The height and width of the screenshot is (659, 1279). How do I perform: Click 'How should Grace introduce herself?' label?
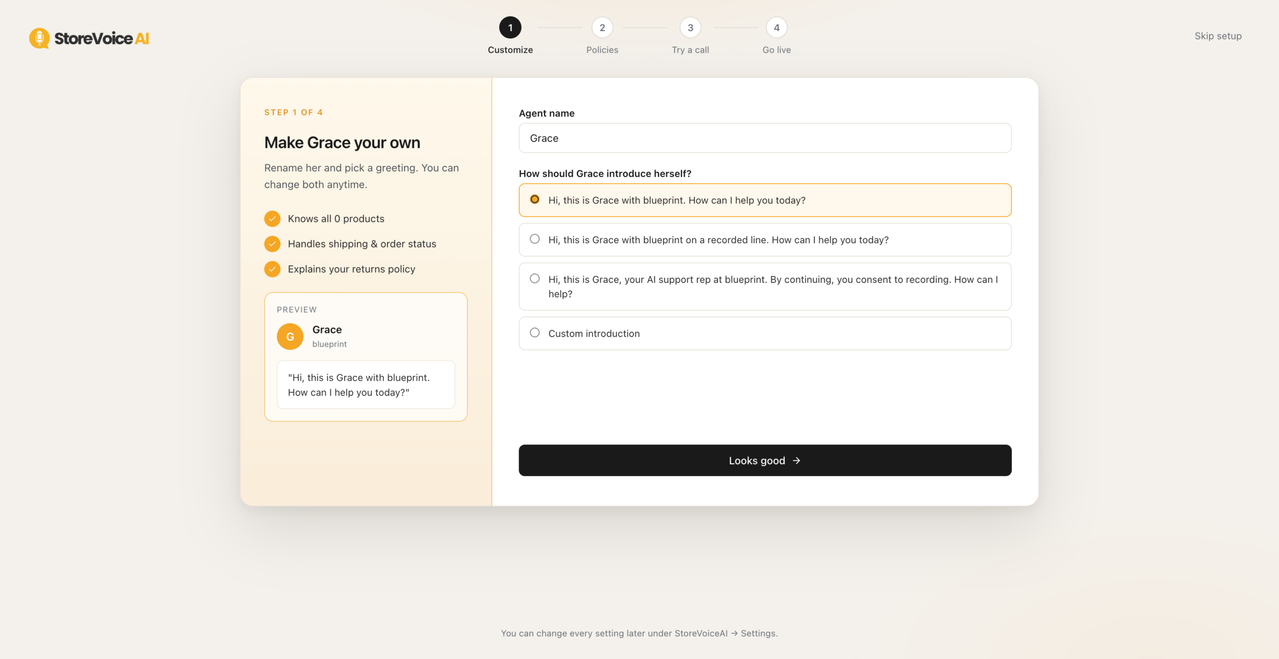click(605, 173)
